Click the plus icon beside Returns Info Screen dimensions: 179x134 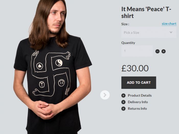[x=123, y=109]
